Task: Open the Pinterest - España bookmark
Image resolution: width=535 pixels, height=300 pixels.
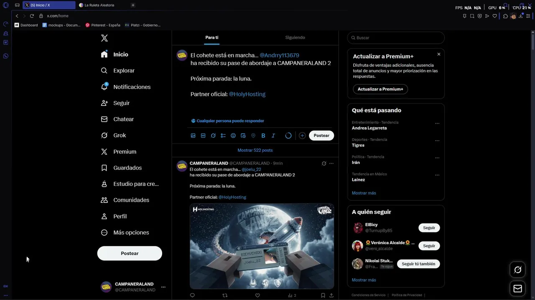Action: coord(103,25)
